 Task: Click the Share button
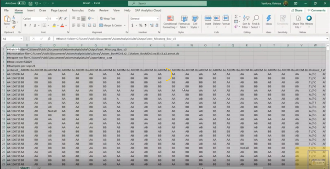[x=297, y=10]
